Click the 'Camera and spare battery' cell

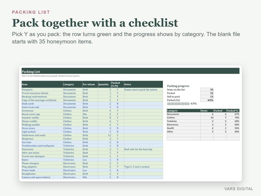pos(42,177)
